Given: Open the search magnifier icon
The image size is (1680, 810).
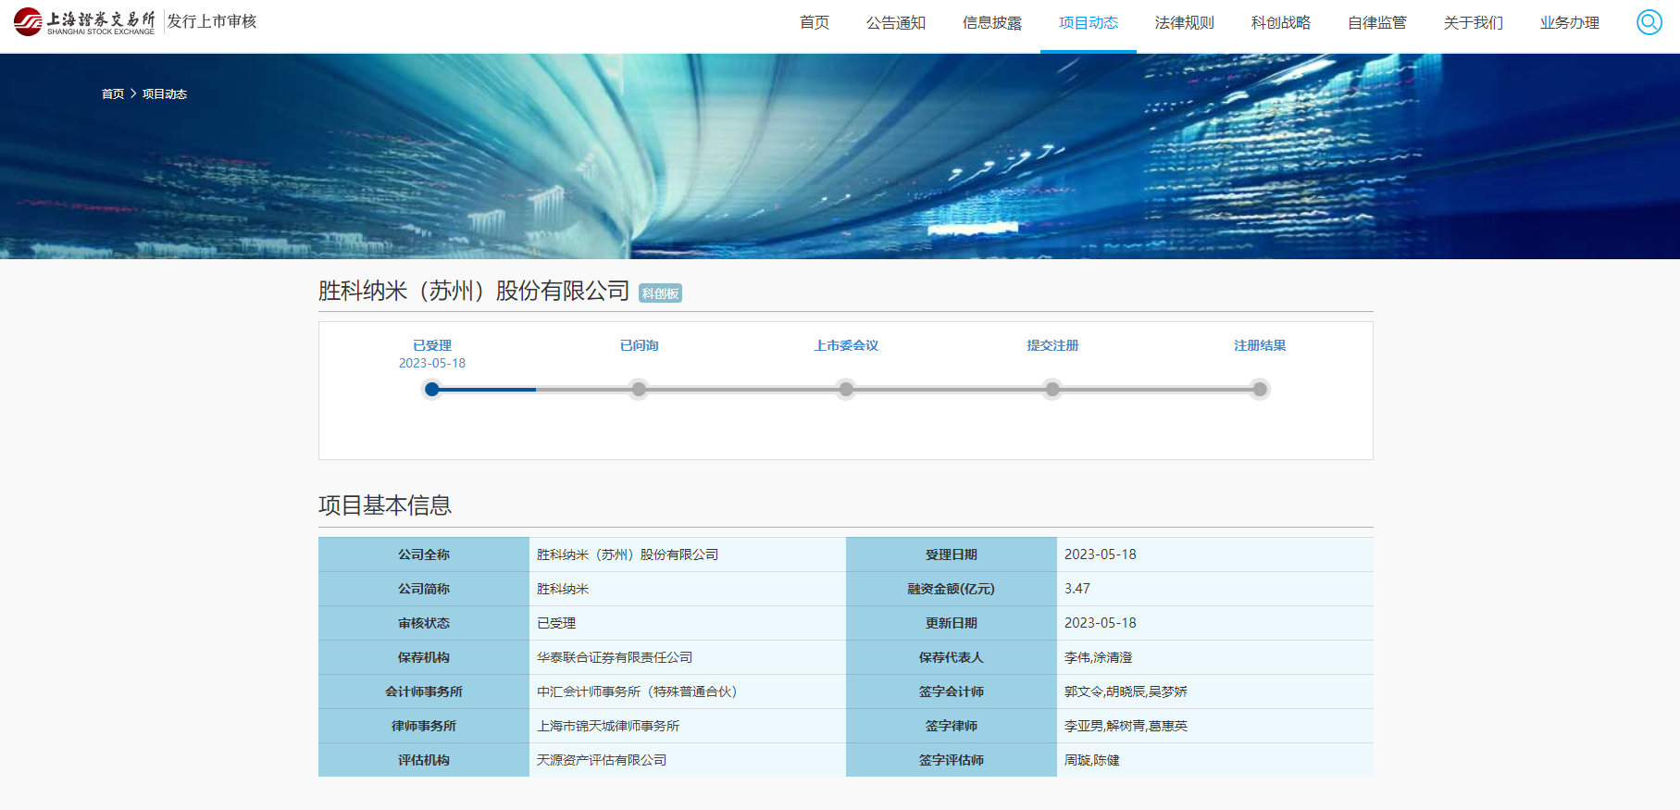Looking at the screenshot, I should (1649, 22).
